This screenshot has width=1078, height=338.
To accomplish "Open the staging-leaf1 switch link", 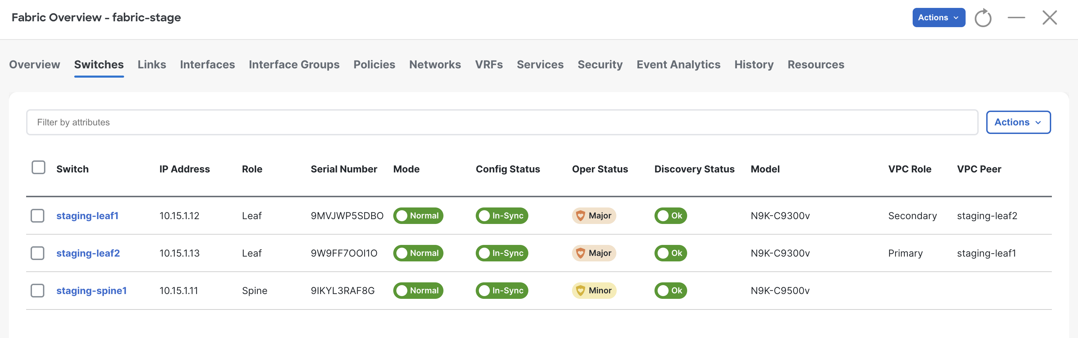I will tap(87, 216).
